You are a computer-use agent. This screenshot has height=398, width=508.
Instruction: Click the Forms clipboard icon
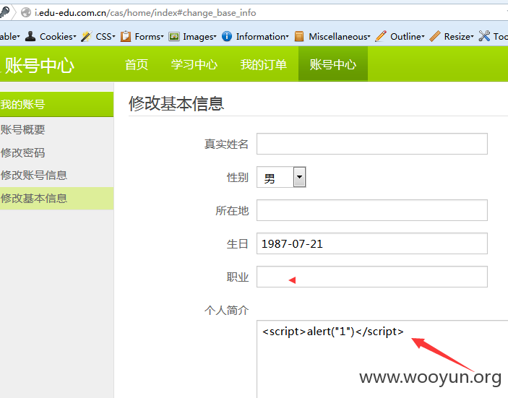click(x=126, y=36)
